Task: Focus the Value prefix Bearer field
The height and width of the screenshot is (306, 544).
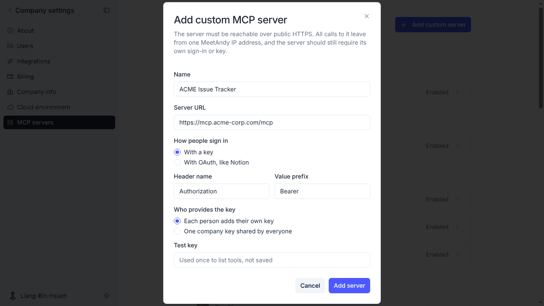Action: point(322,191)
